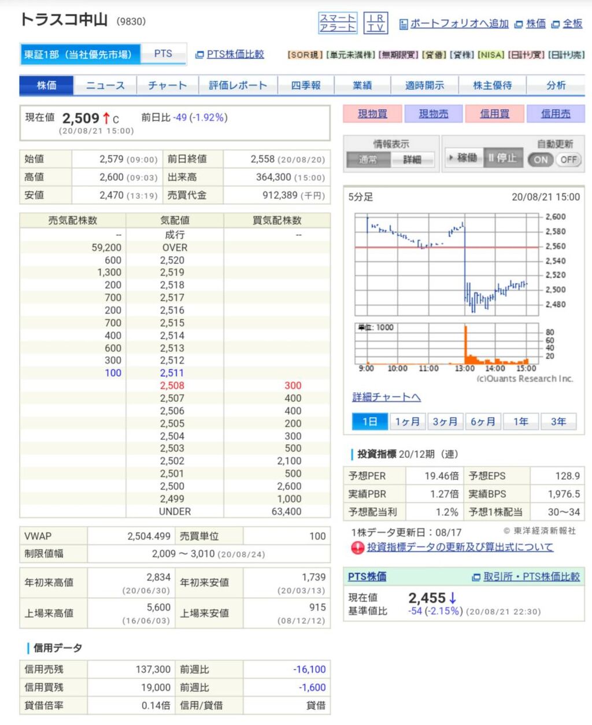Click the 5分足 intraday price chart
The height and width of the screenshot is (725, 592).
click(448, 264)
